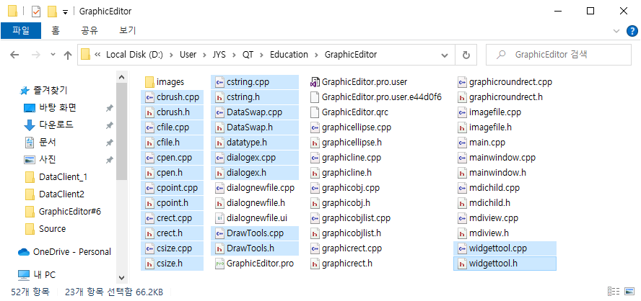The image size is (641, 301).
Task: Open the Source folder in sidebar
Action: point(45,229)
